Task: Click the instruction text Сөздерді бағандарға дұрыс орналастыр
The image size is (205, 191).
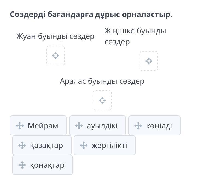Action: (91, 15)
